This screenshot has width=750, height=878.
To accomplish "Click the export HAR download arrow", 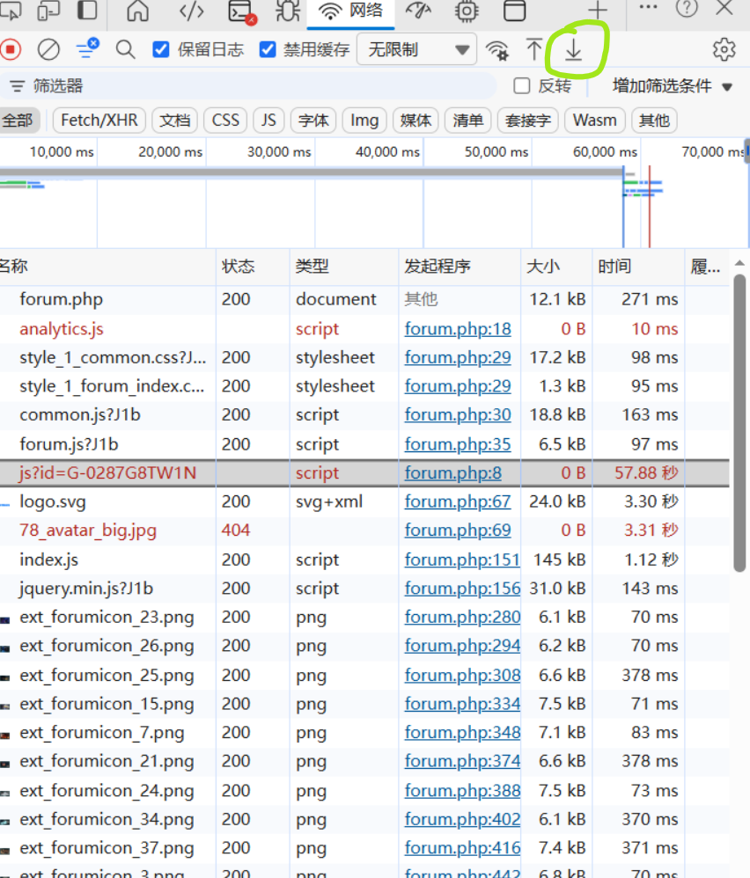I will [x=574, y=50].
